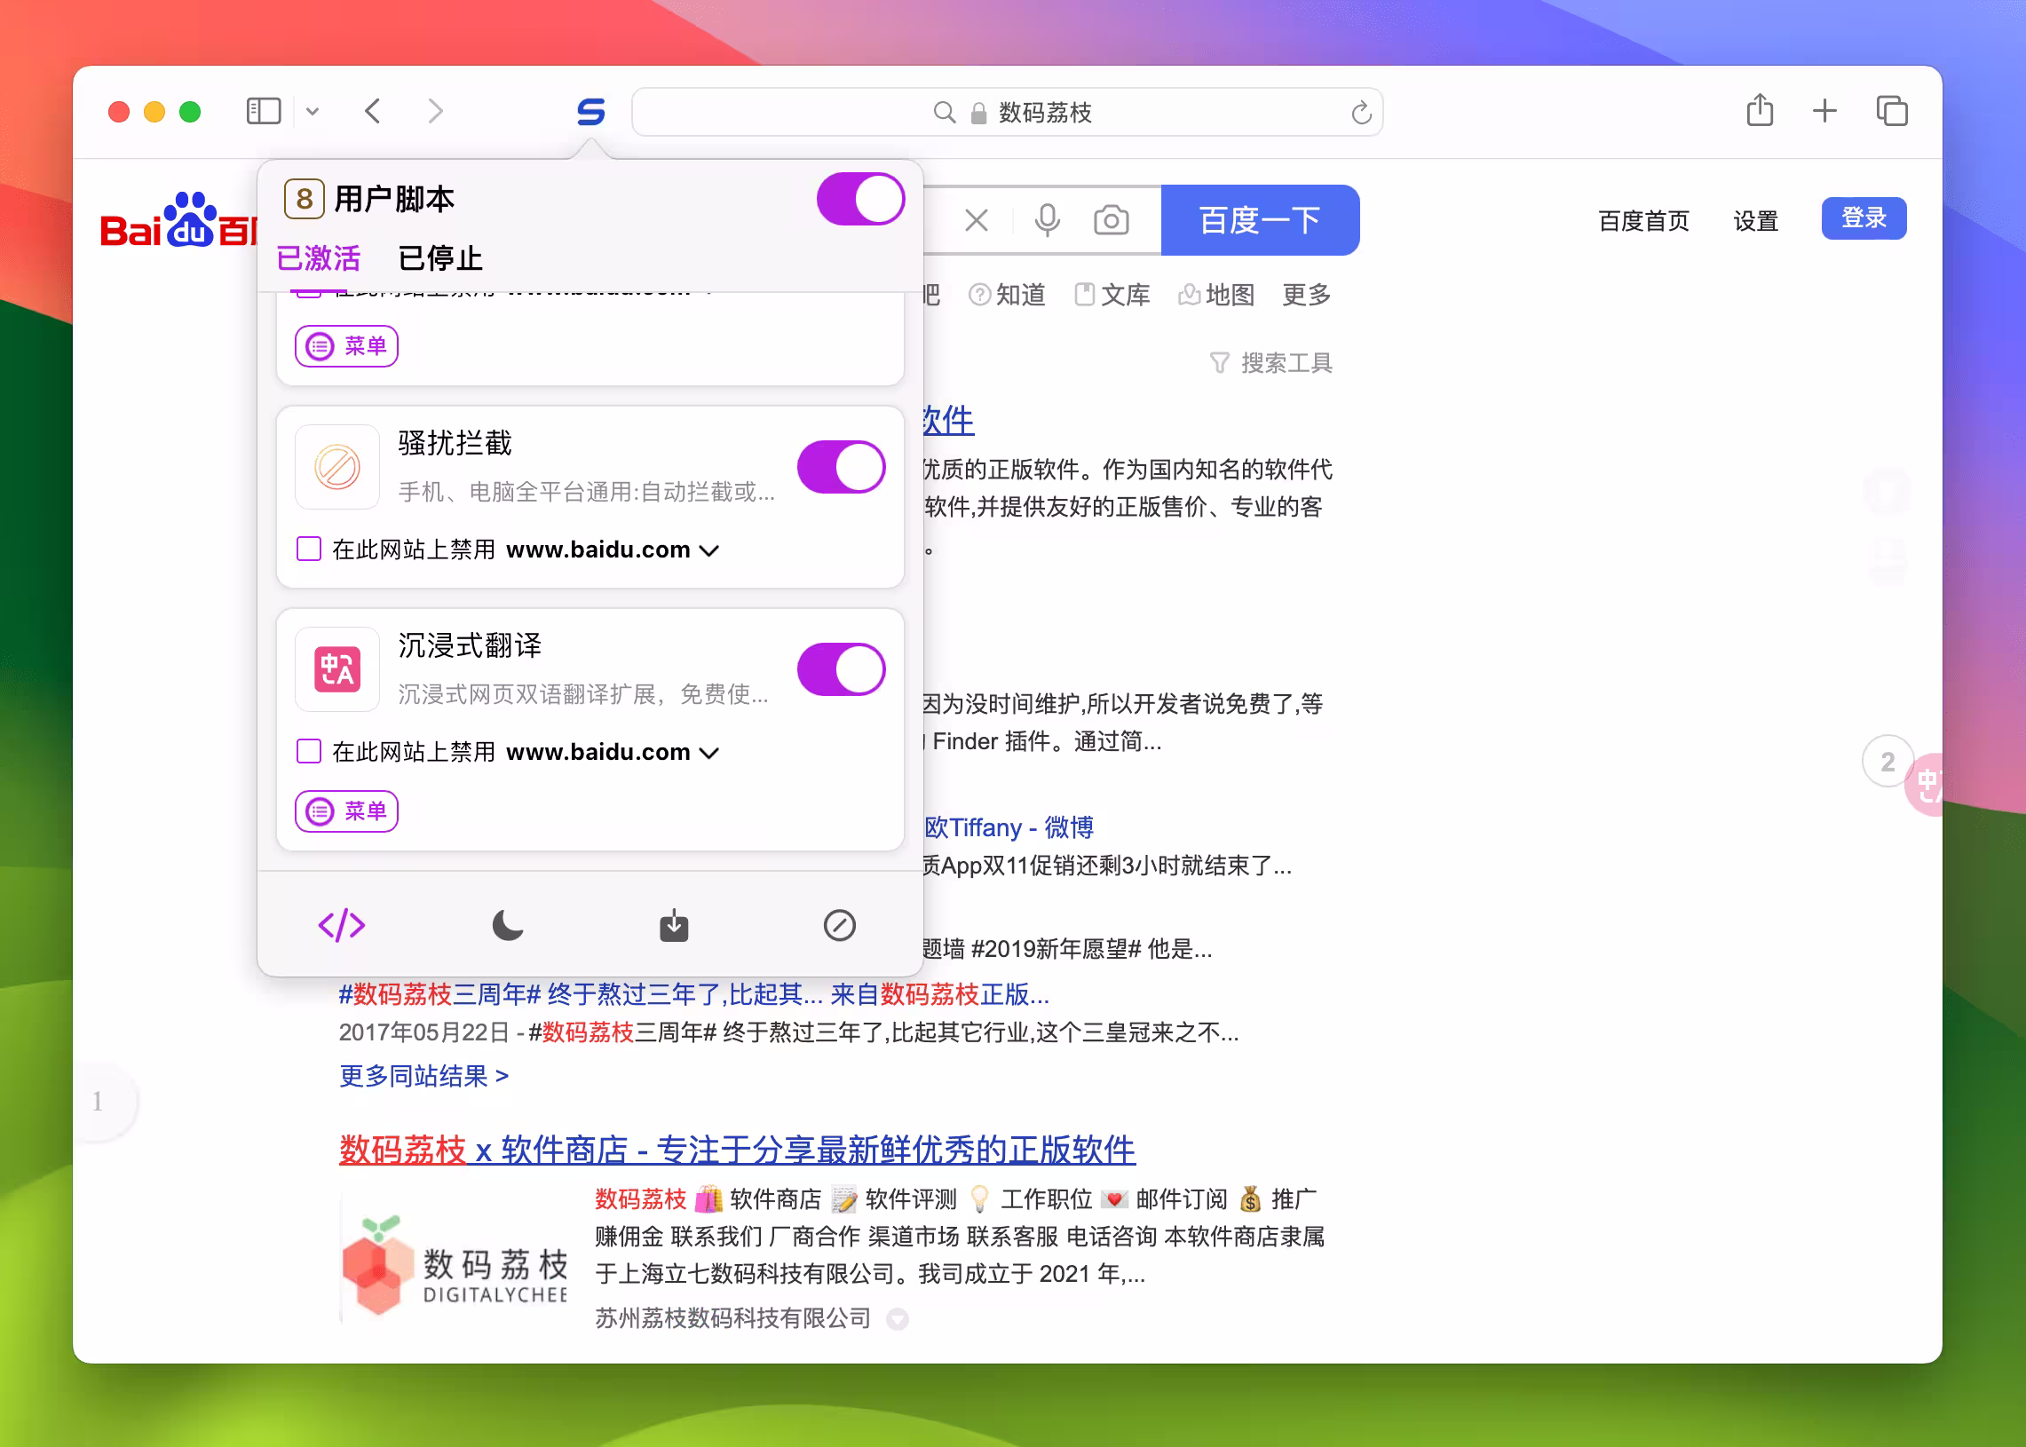The height and width of the screenshot is (1447, 2026).
Task: Click 更多同站结果 link
Action: (x=424, y=1075)
